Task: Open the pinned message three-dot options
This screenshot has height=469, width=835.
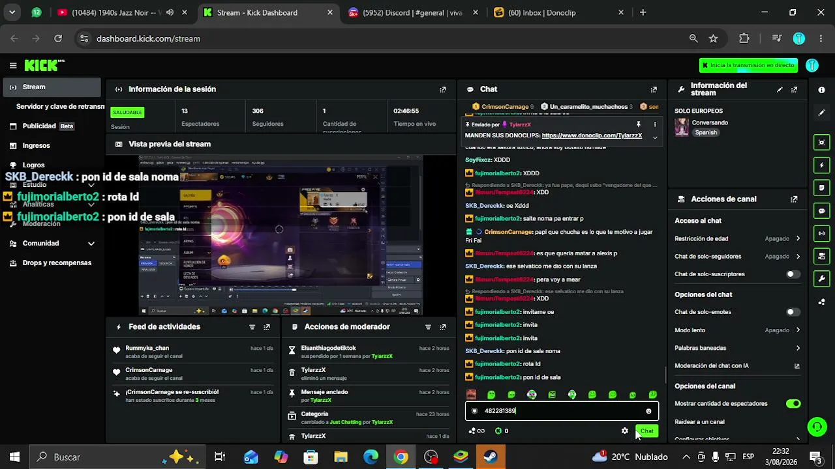Action: [655, 124]
